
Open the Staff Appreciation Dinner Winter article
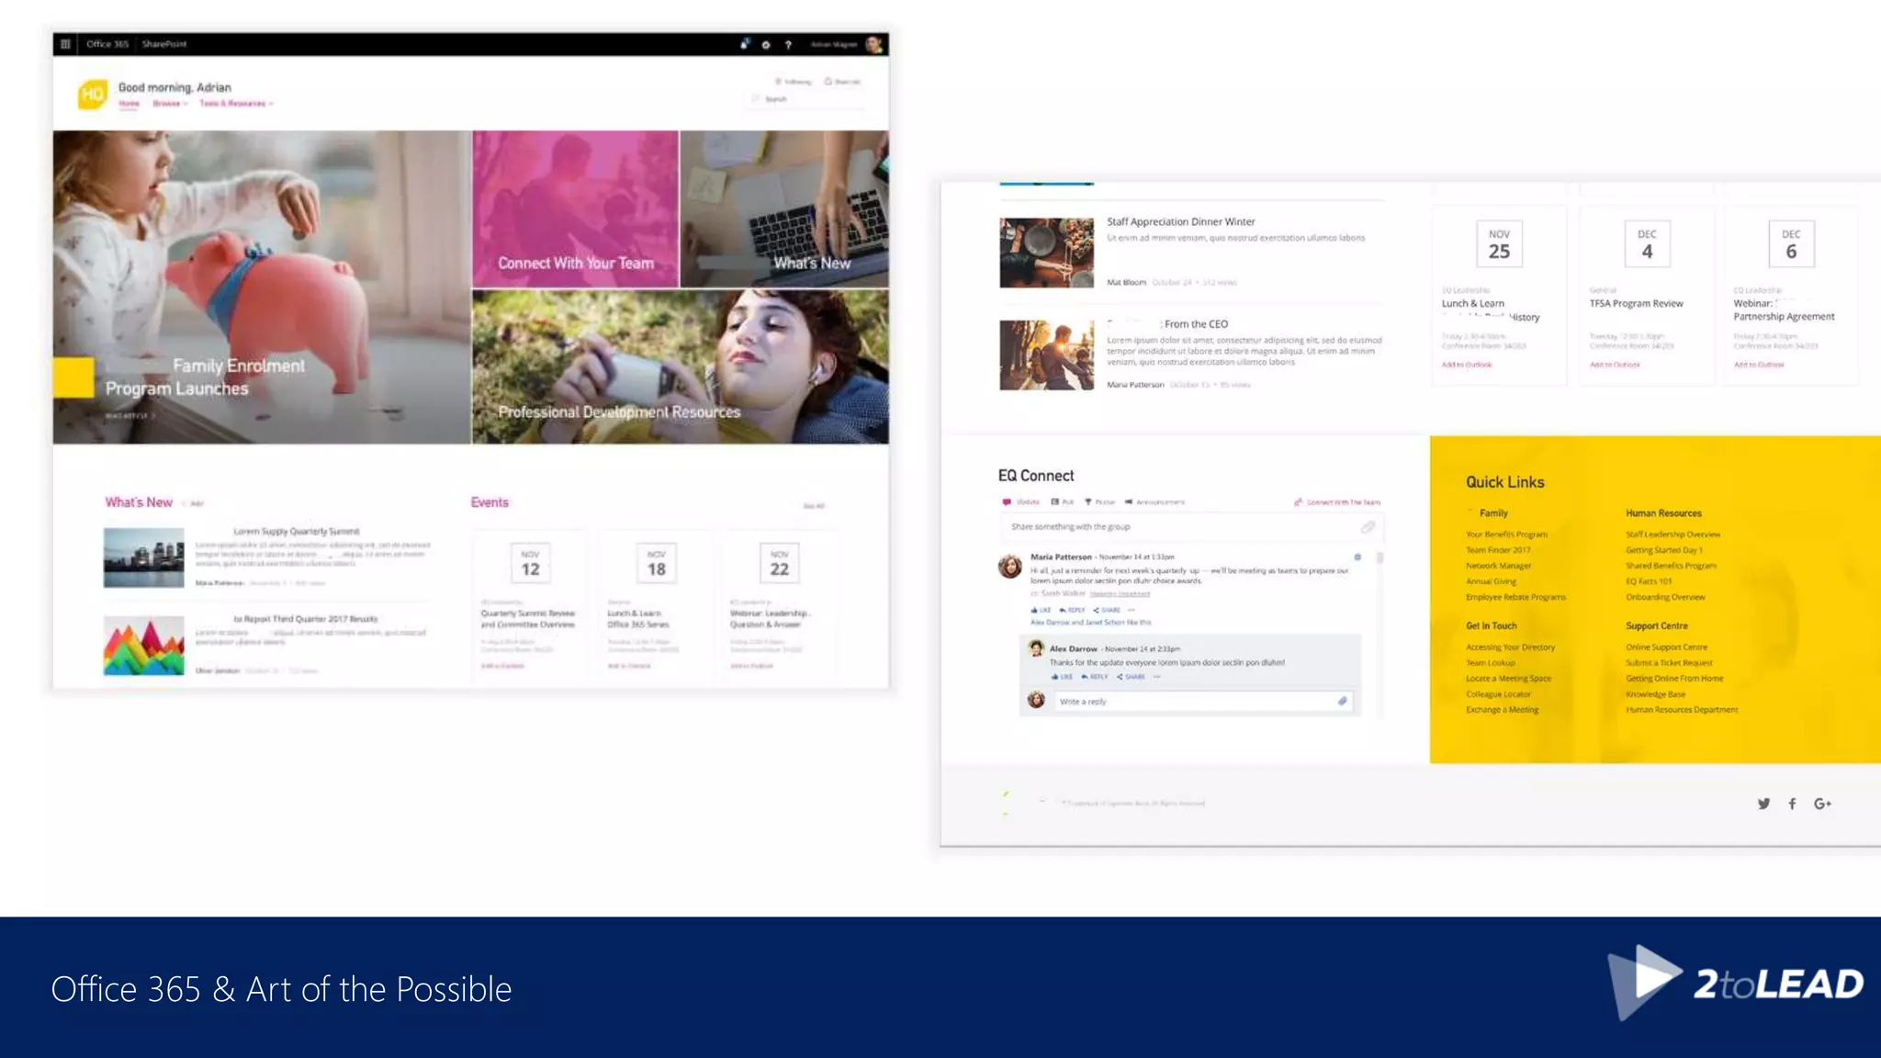coord(1180,221)
